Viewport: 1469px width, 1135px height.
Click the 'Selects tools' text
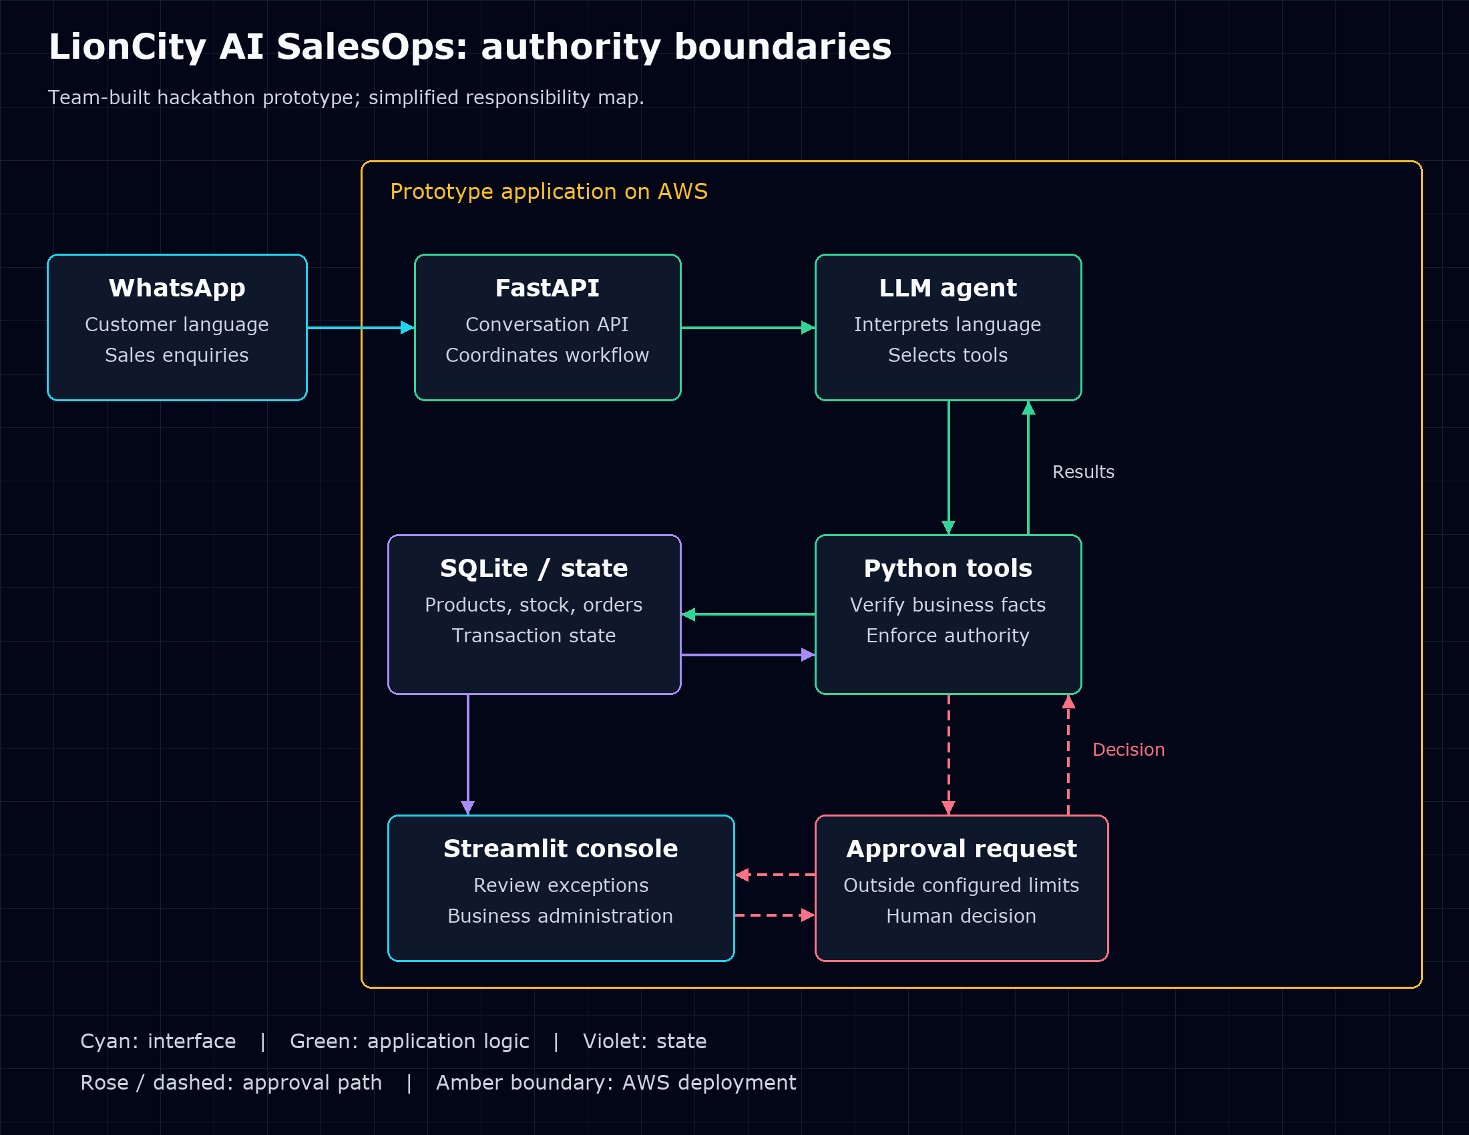948,355
